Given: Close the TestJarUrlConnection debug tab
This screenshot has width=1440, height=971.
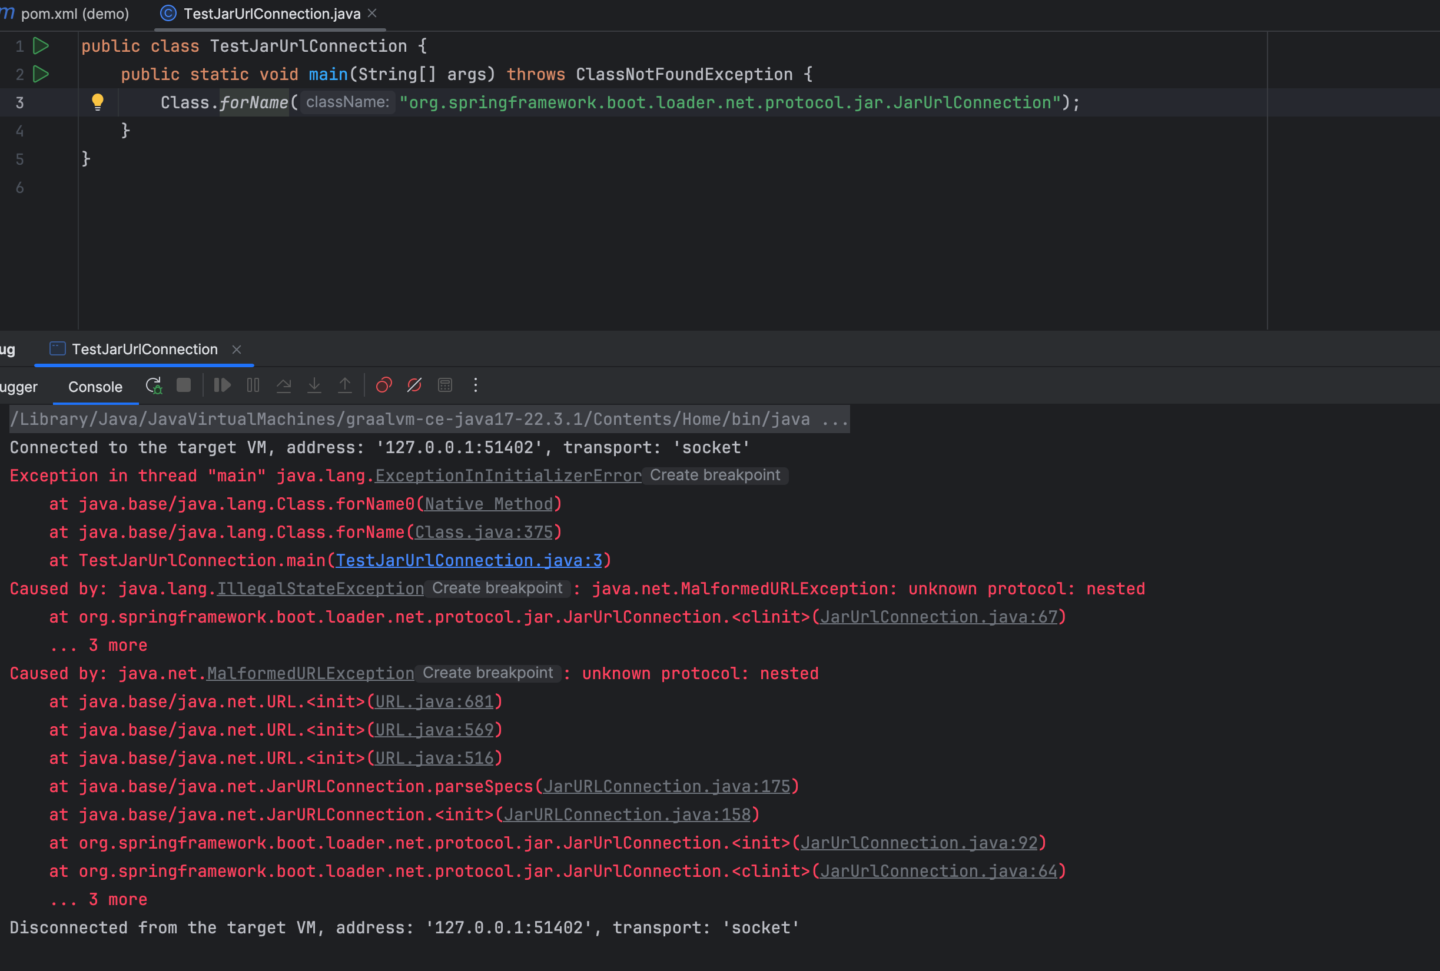Looking at the screenshot, I should 237,348.
